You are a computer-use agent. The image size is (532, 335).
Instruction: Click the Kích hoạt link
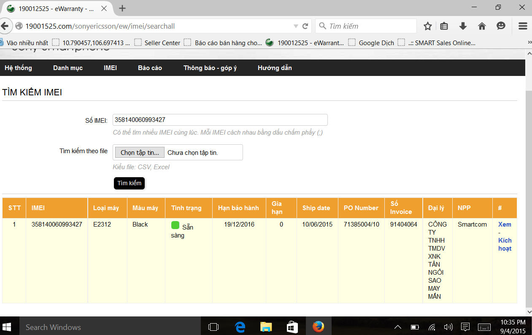tap(505, 244)
